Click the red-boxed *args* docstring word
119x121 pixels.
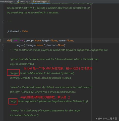pyautogui.click(x=14, y=101)
